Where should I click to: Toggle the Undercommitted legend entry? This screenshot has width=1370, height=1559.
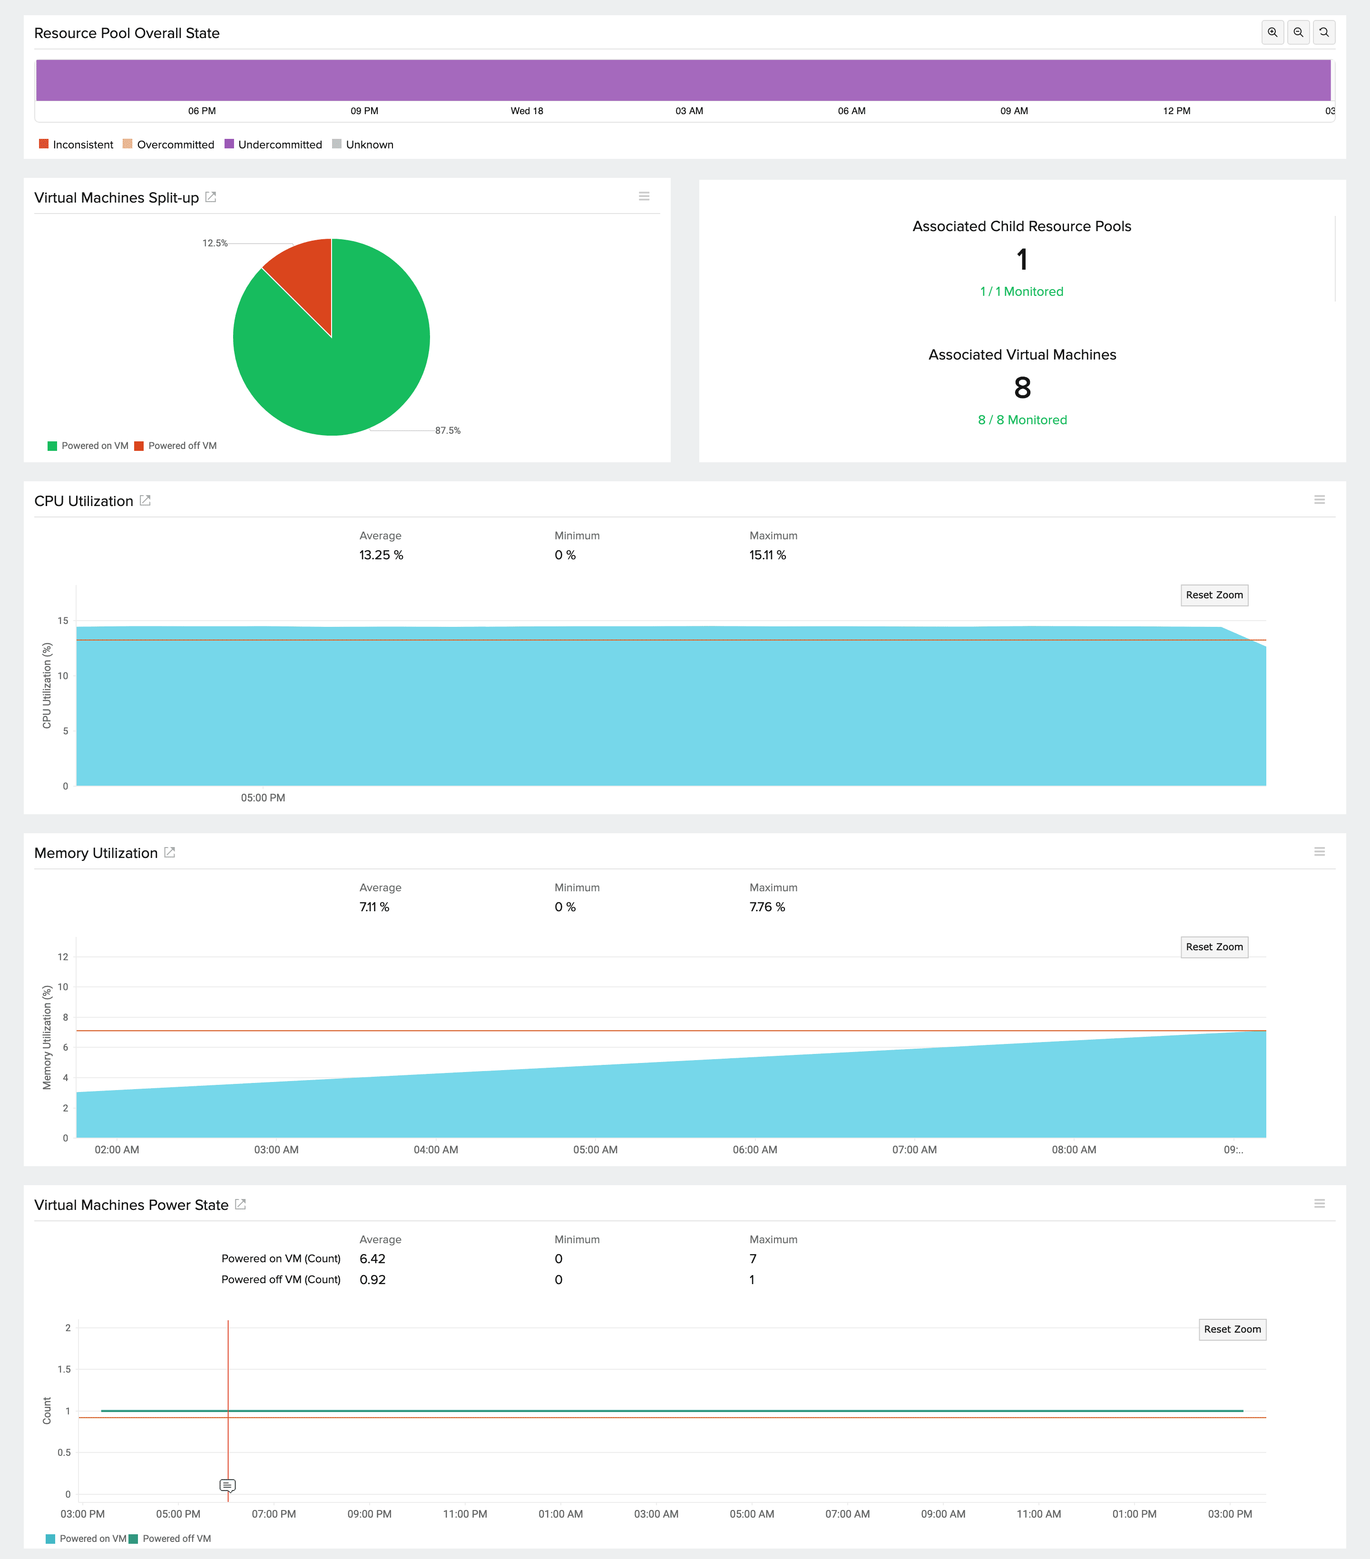280,144
